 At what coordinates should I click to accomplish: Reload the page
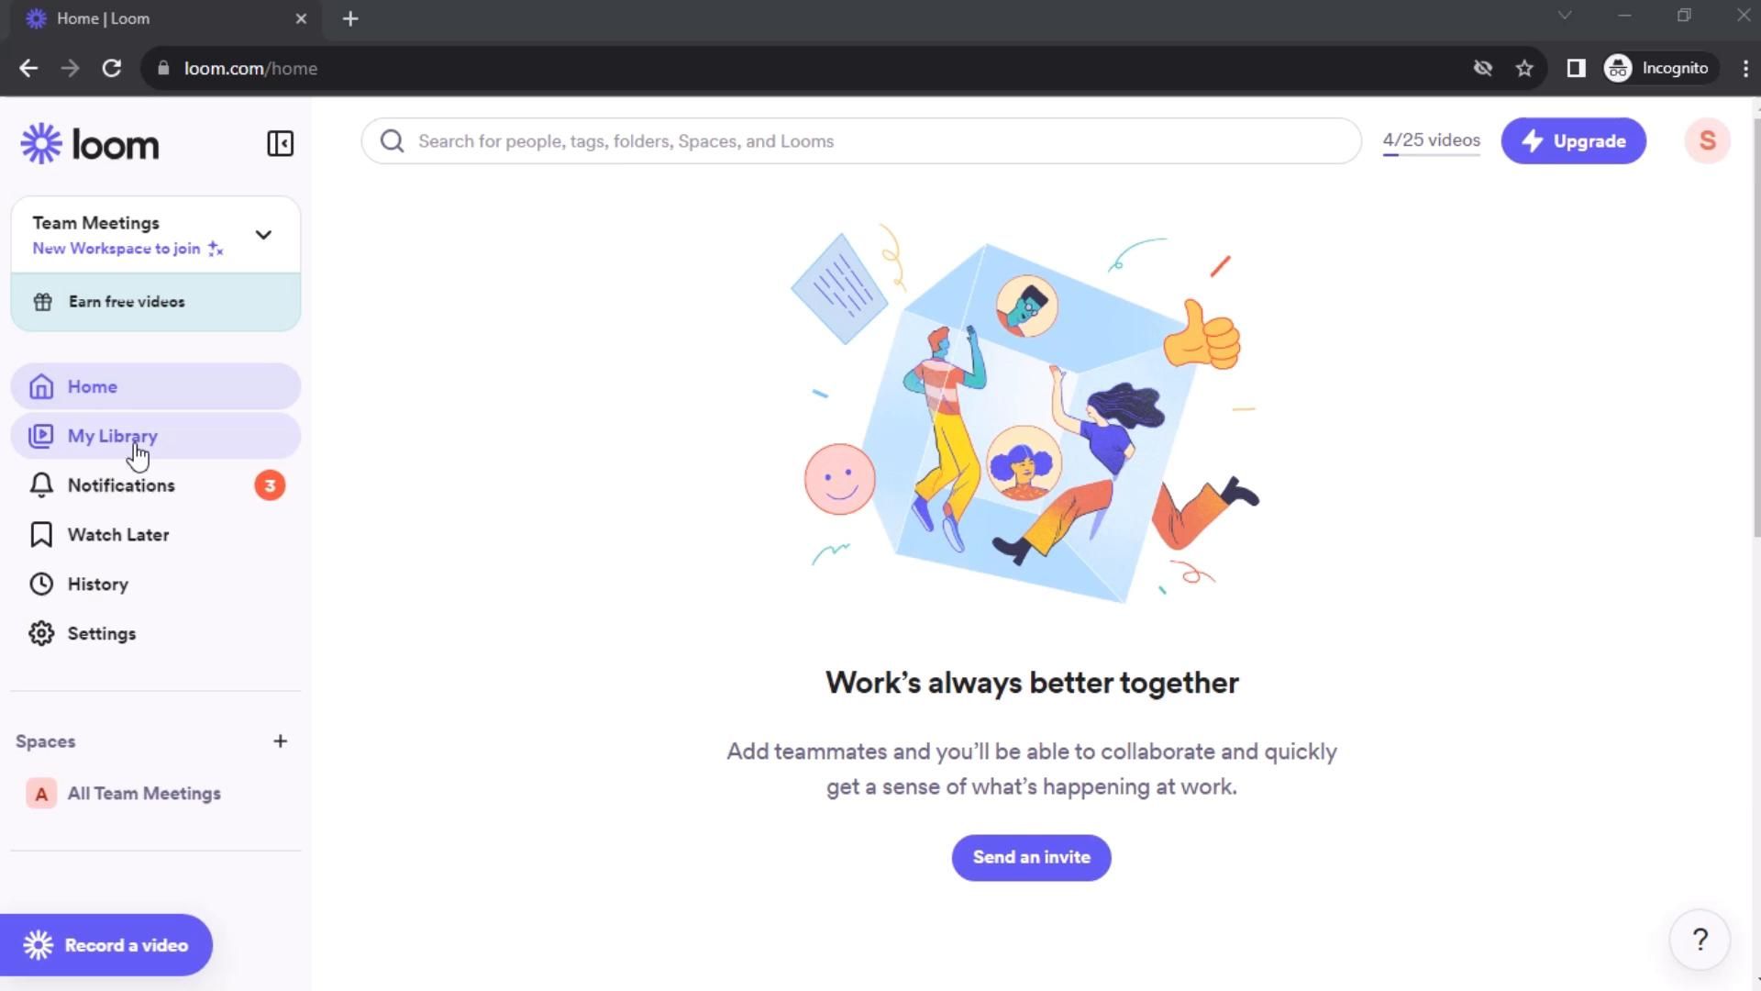coord(112,68)
